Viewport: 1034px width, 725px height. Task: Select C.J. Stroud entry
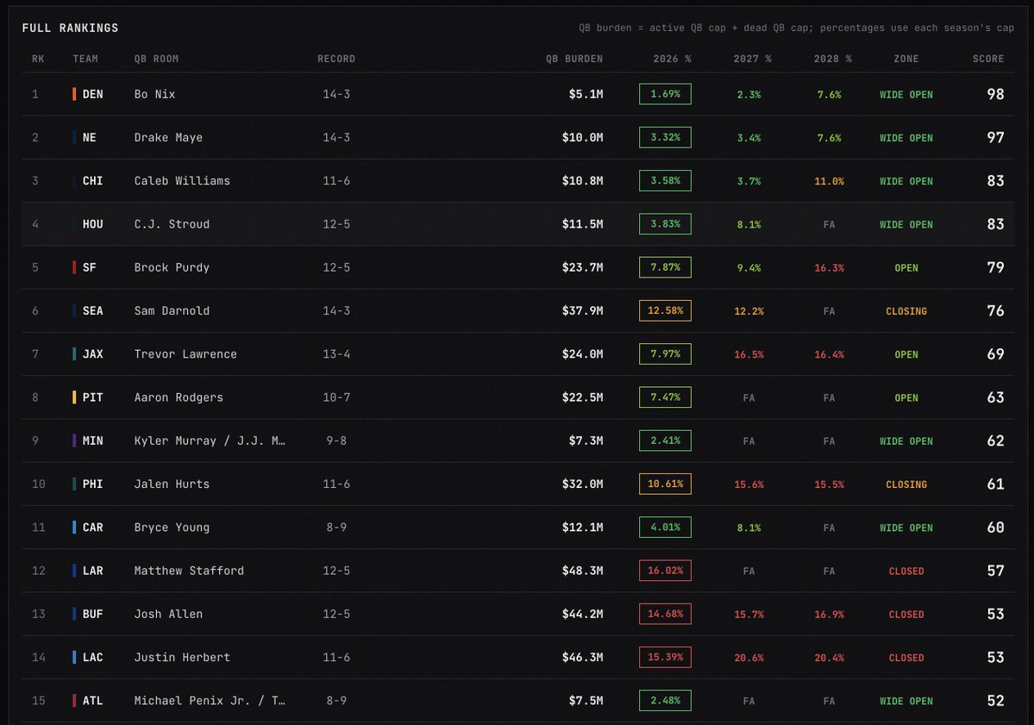172,224
